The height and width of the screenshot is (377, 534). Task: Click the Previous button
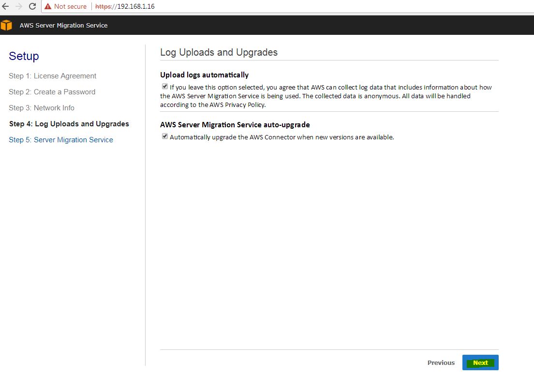[441, 362]
